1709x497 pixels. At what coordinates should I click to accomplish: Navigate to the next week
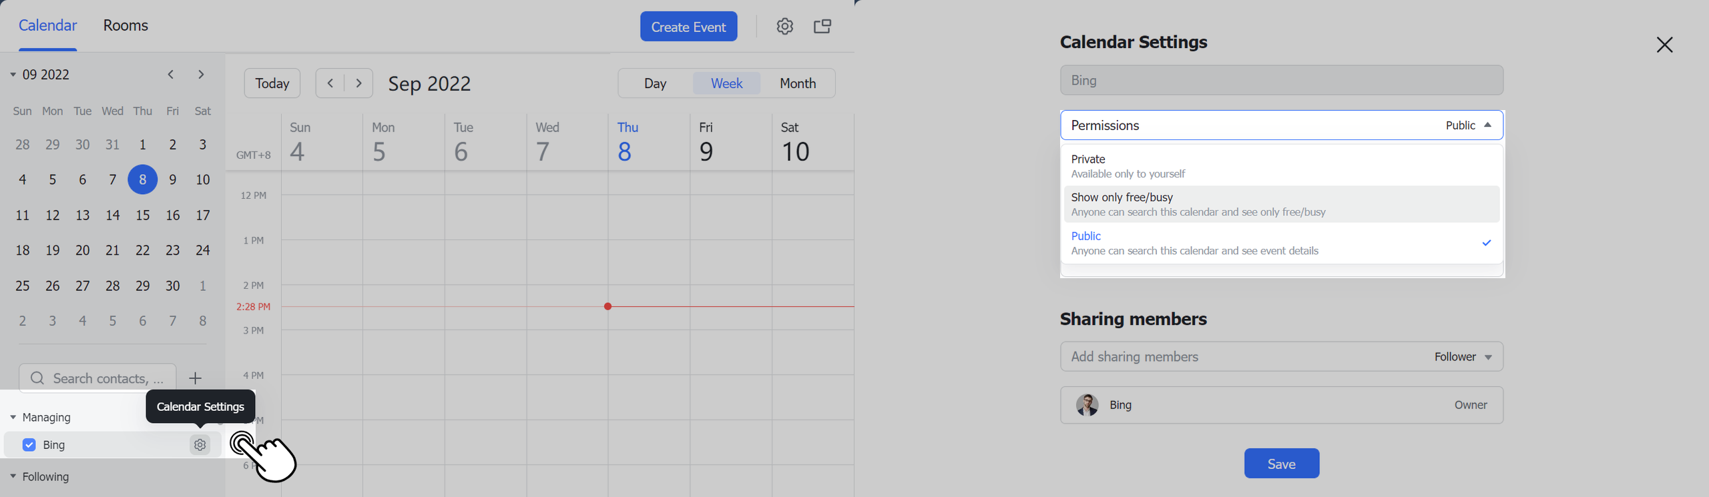tap(359, 83)
